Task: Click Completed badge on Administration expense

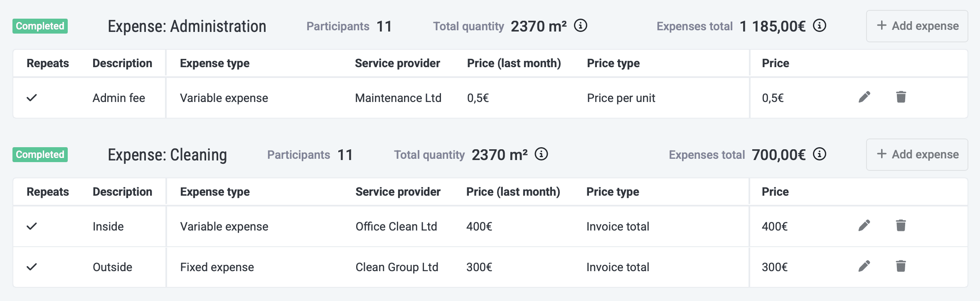Action: [40, 26]
